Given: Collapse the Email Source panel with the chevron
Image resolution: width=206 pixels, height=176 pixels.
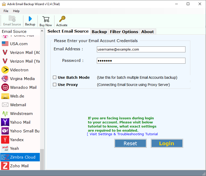Looking at the screenshot, I should click(42, 31).
